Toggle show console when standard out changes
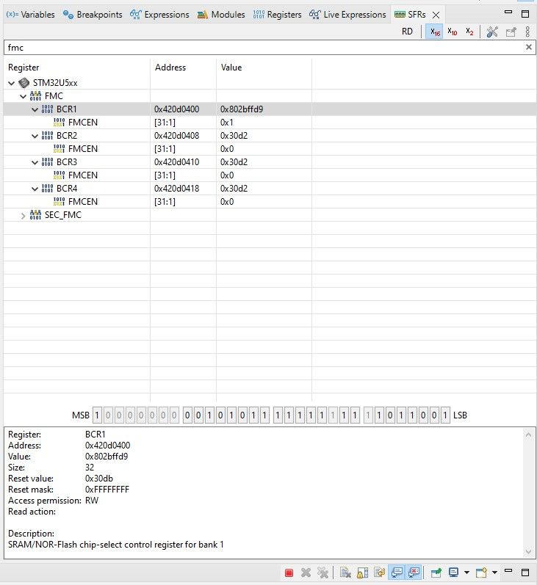 click(x=397, y=573)
